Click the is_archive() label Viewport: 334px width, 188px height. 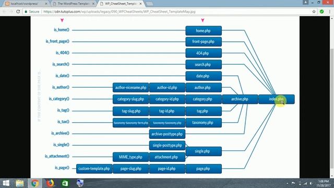pos(60,133)
